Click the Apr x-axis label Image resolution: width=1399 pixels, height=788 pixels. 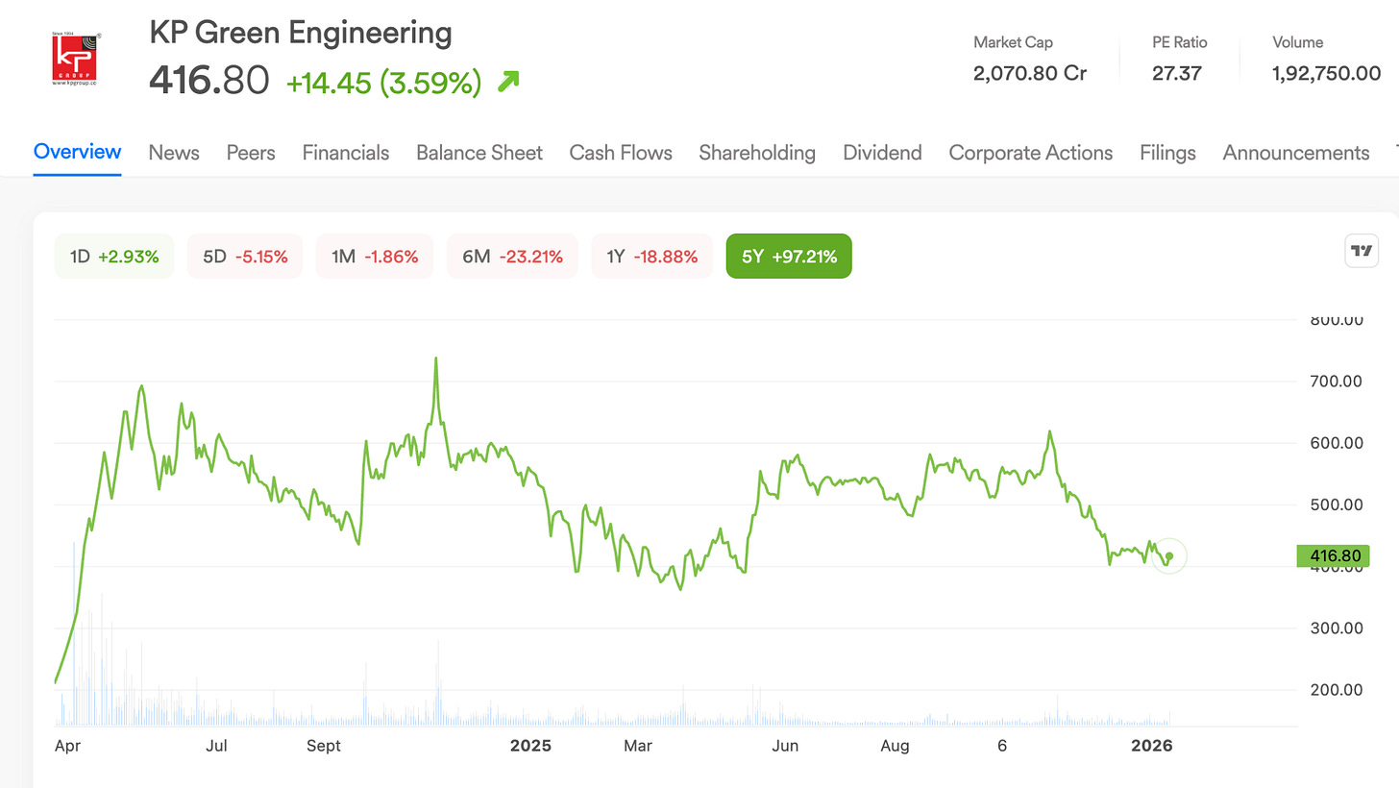pyautogui.click(x=67, y=746)
